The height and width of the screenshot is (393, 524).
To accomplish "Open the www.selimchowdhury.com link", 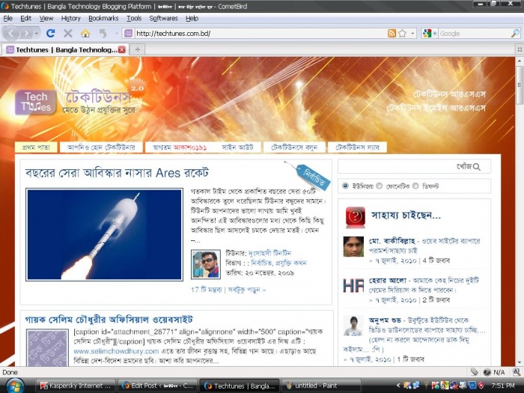I will [x=116, y=351].
